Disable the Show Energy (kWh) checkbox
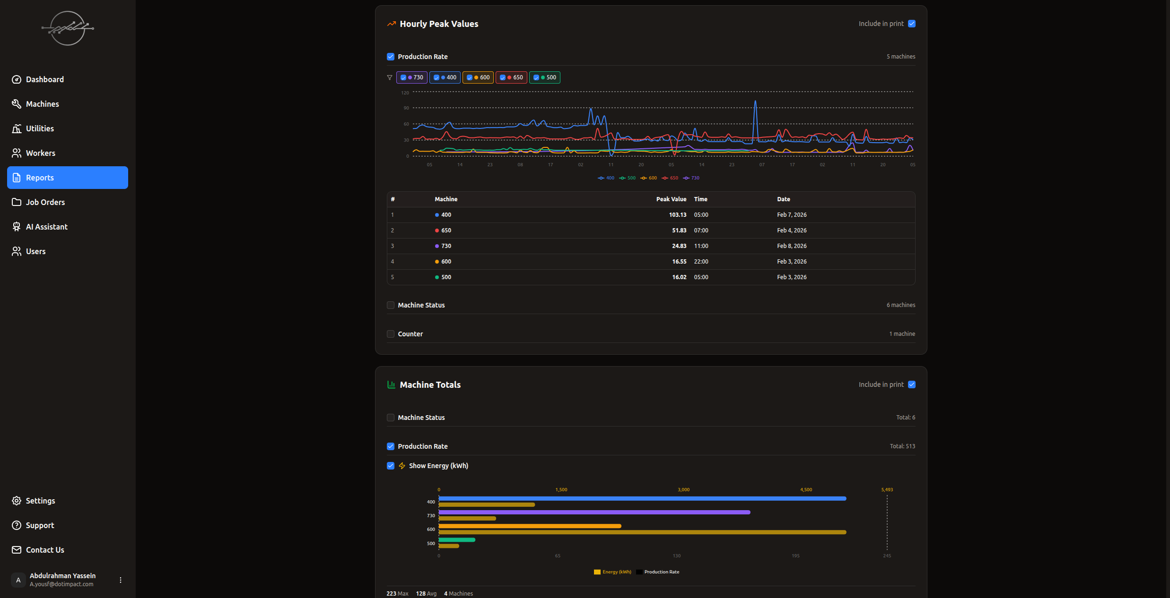This screenshot has height=598, width=1170. (391, 466)
